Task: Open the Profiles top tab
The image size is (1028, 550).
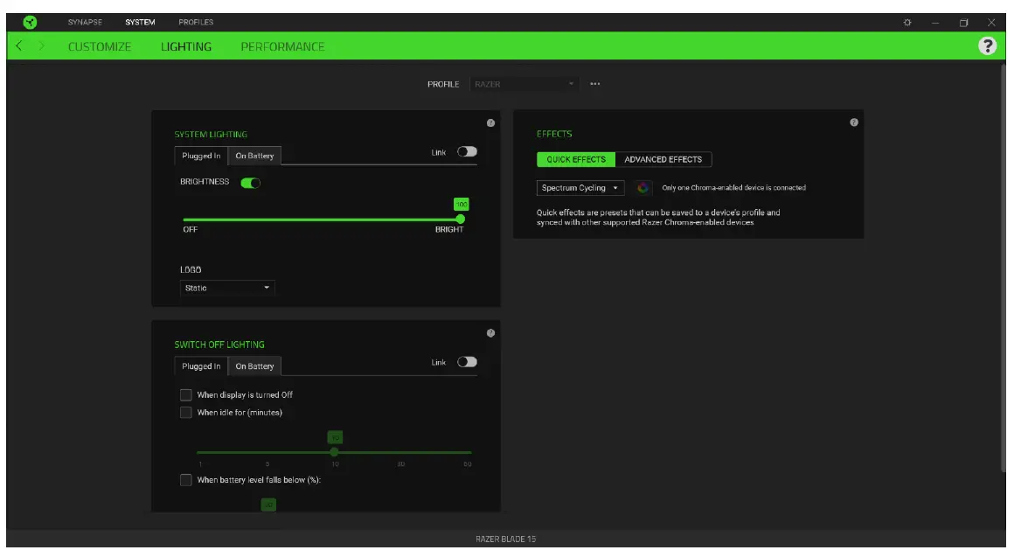Action: coord(196,22)
